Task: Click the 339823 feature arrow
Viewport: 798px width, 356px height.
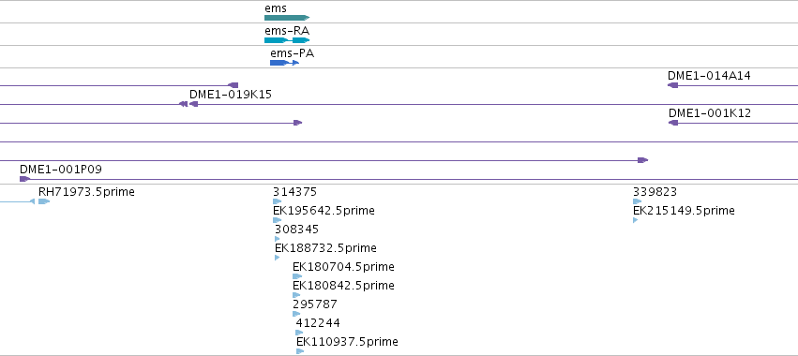Action: click(637, 201)
